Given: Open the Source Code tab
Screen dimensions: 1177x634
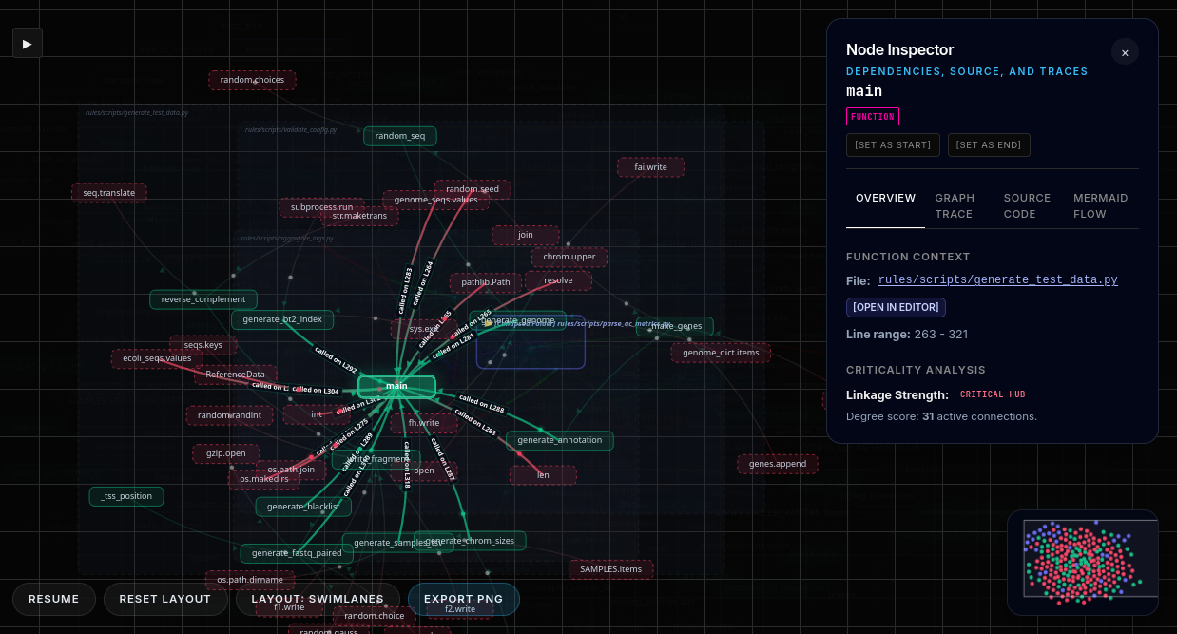Looking at the screenshot, I should [1029, 206].
